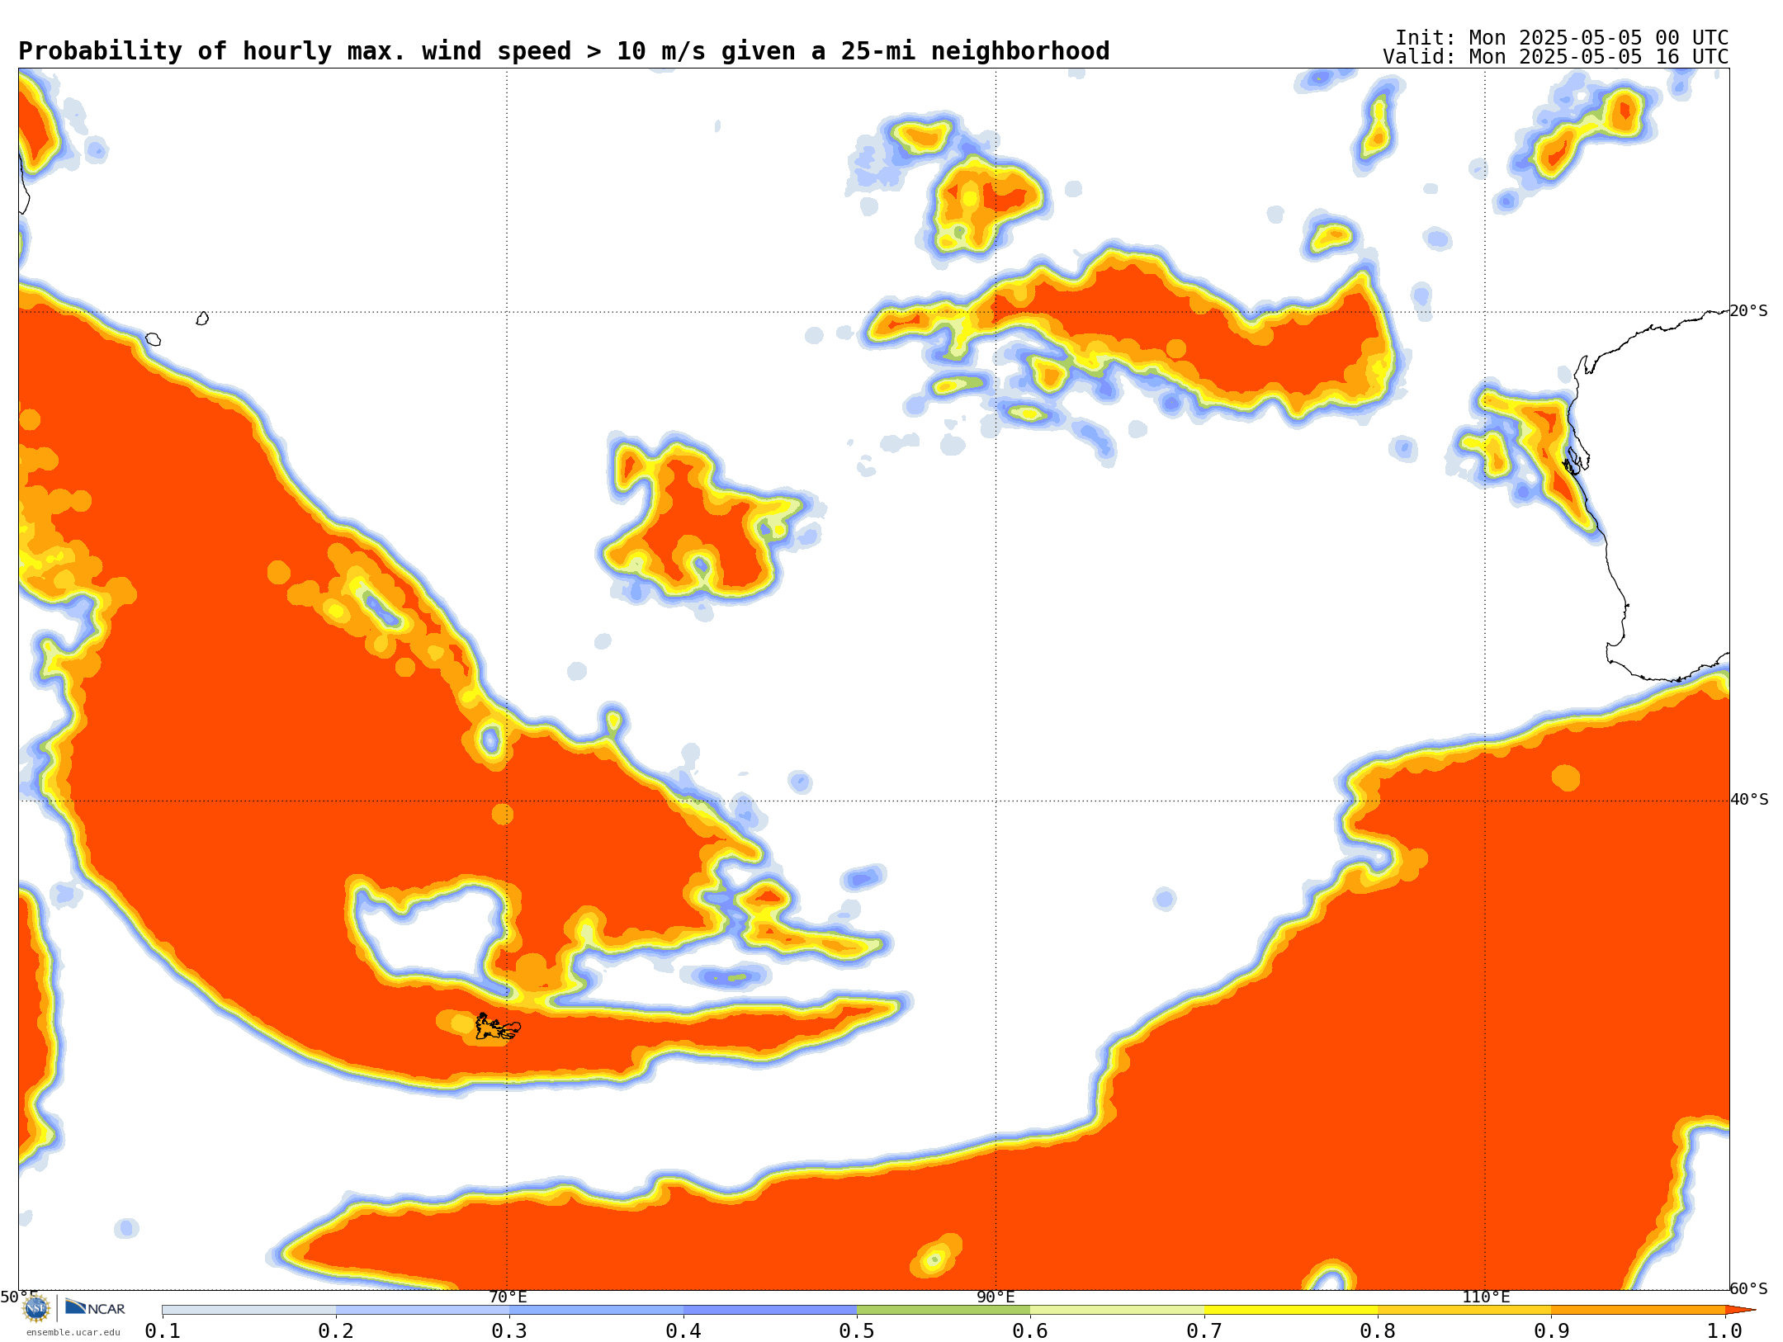1783x1342 pixels.
Task: Click the 70°E longitude label
Action: point(508,1297)
